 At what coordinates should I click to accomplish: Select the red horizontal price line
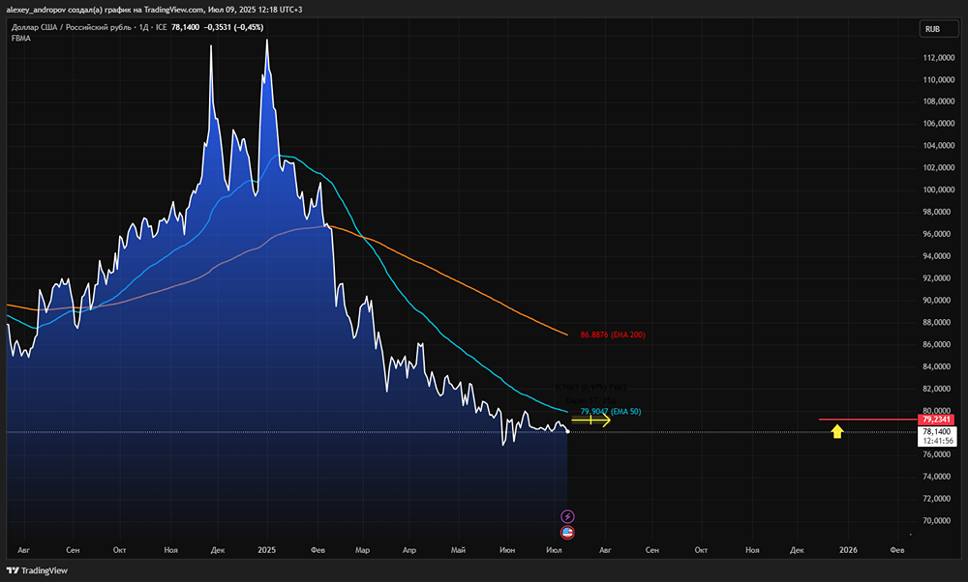pos(868,420)
